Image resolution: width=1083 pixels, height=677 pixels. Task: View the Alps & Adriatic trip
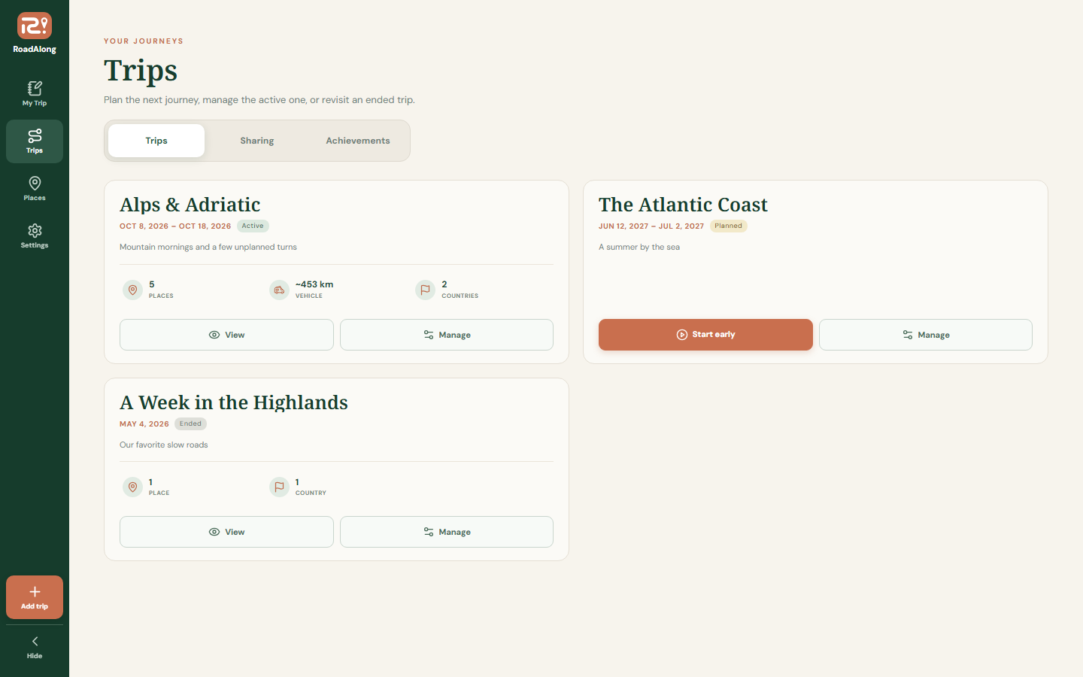226,335
